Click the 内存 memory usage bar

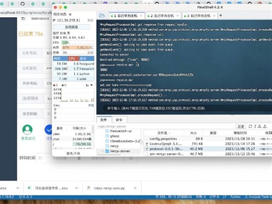click(x=77, y=48)
